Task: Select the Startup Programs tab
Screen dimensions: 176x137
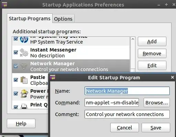Action: 30,19
